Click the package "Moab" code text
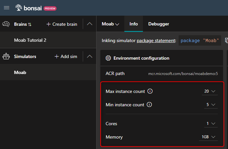The height and width of the screenshot is (149, 228). coord(200,40)
